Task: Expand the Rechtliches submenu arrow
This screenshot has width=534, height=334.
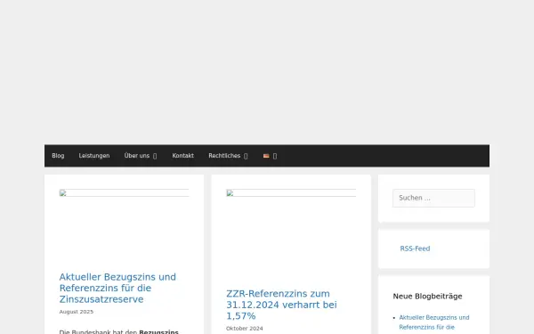Action: click(246, 156)
